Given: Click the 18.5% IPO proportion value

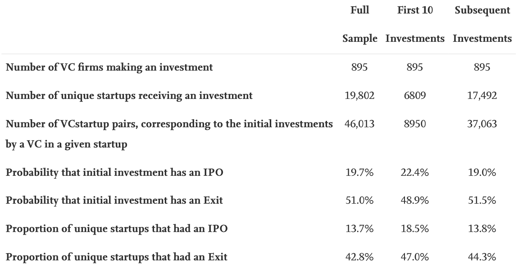Looking at the screenshot, I should pos(415,229).
